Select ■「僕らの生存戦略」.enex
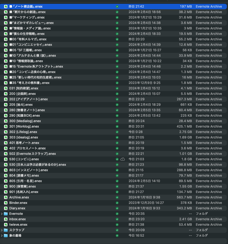 [27, 34]
